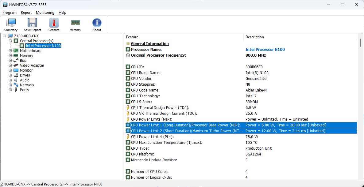Expand the Drives tree node
The width and height of the screenshot is (364, 187).
click(x=10, y=75)
